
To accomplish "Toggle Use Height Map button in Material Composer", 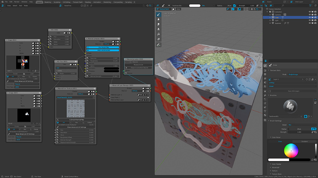I will point(103,47).
